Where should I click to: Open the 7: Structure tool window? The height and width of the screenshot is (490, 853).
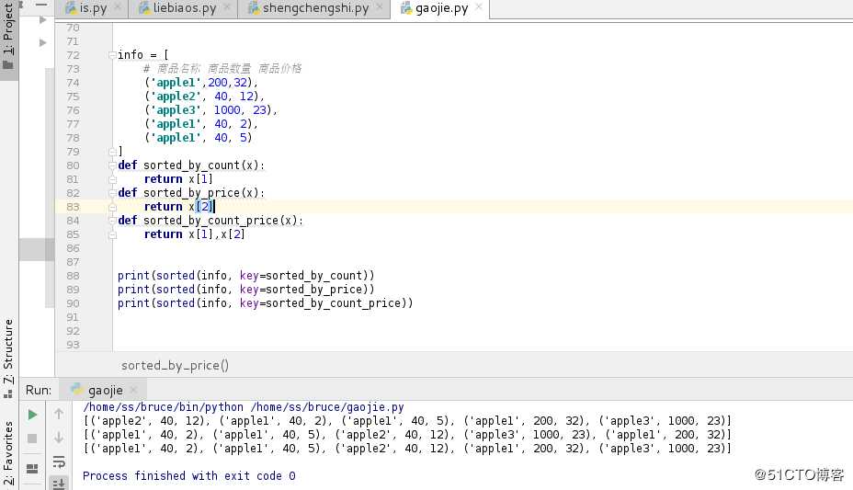pos(8,358)
